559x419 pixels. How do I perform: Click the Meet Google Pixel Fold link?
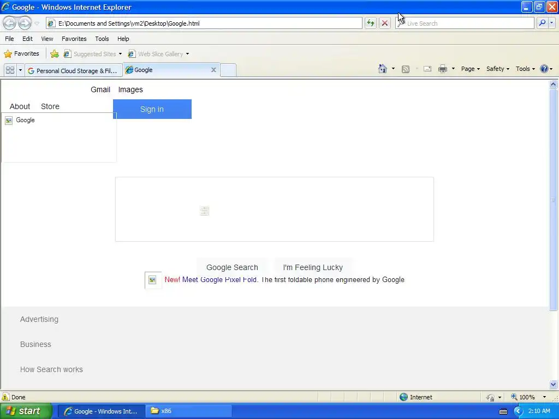pyautogui.click(x=219, y=280)
